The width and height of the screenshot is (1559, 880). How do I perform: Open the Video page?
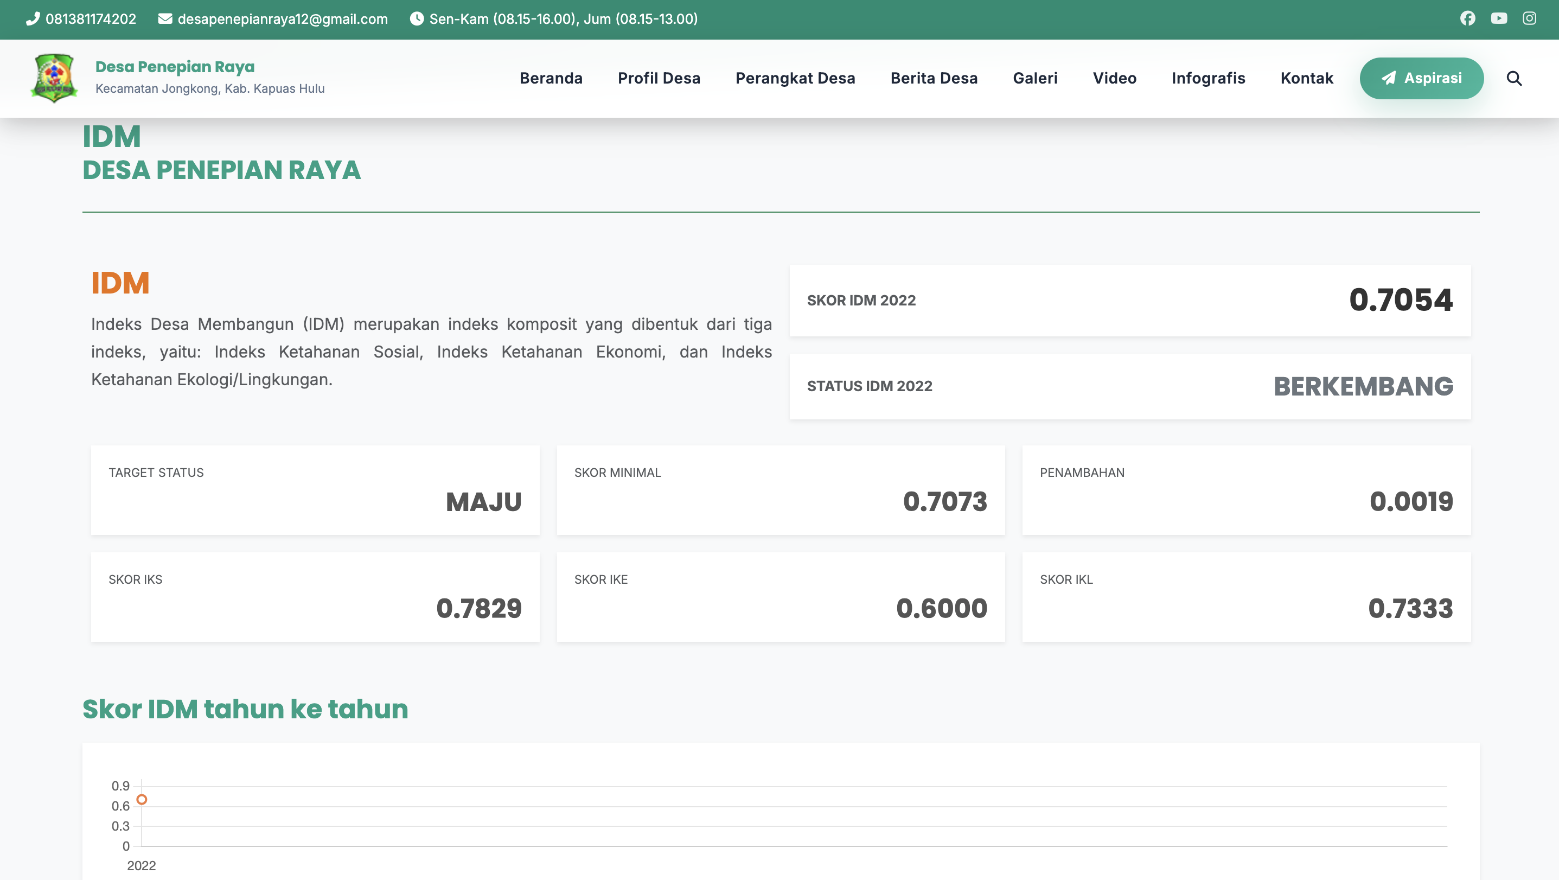point(1114,79)
